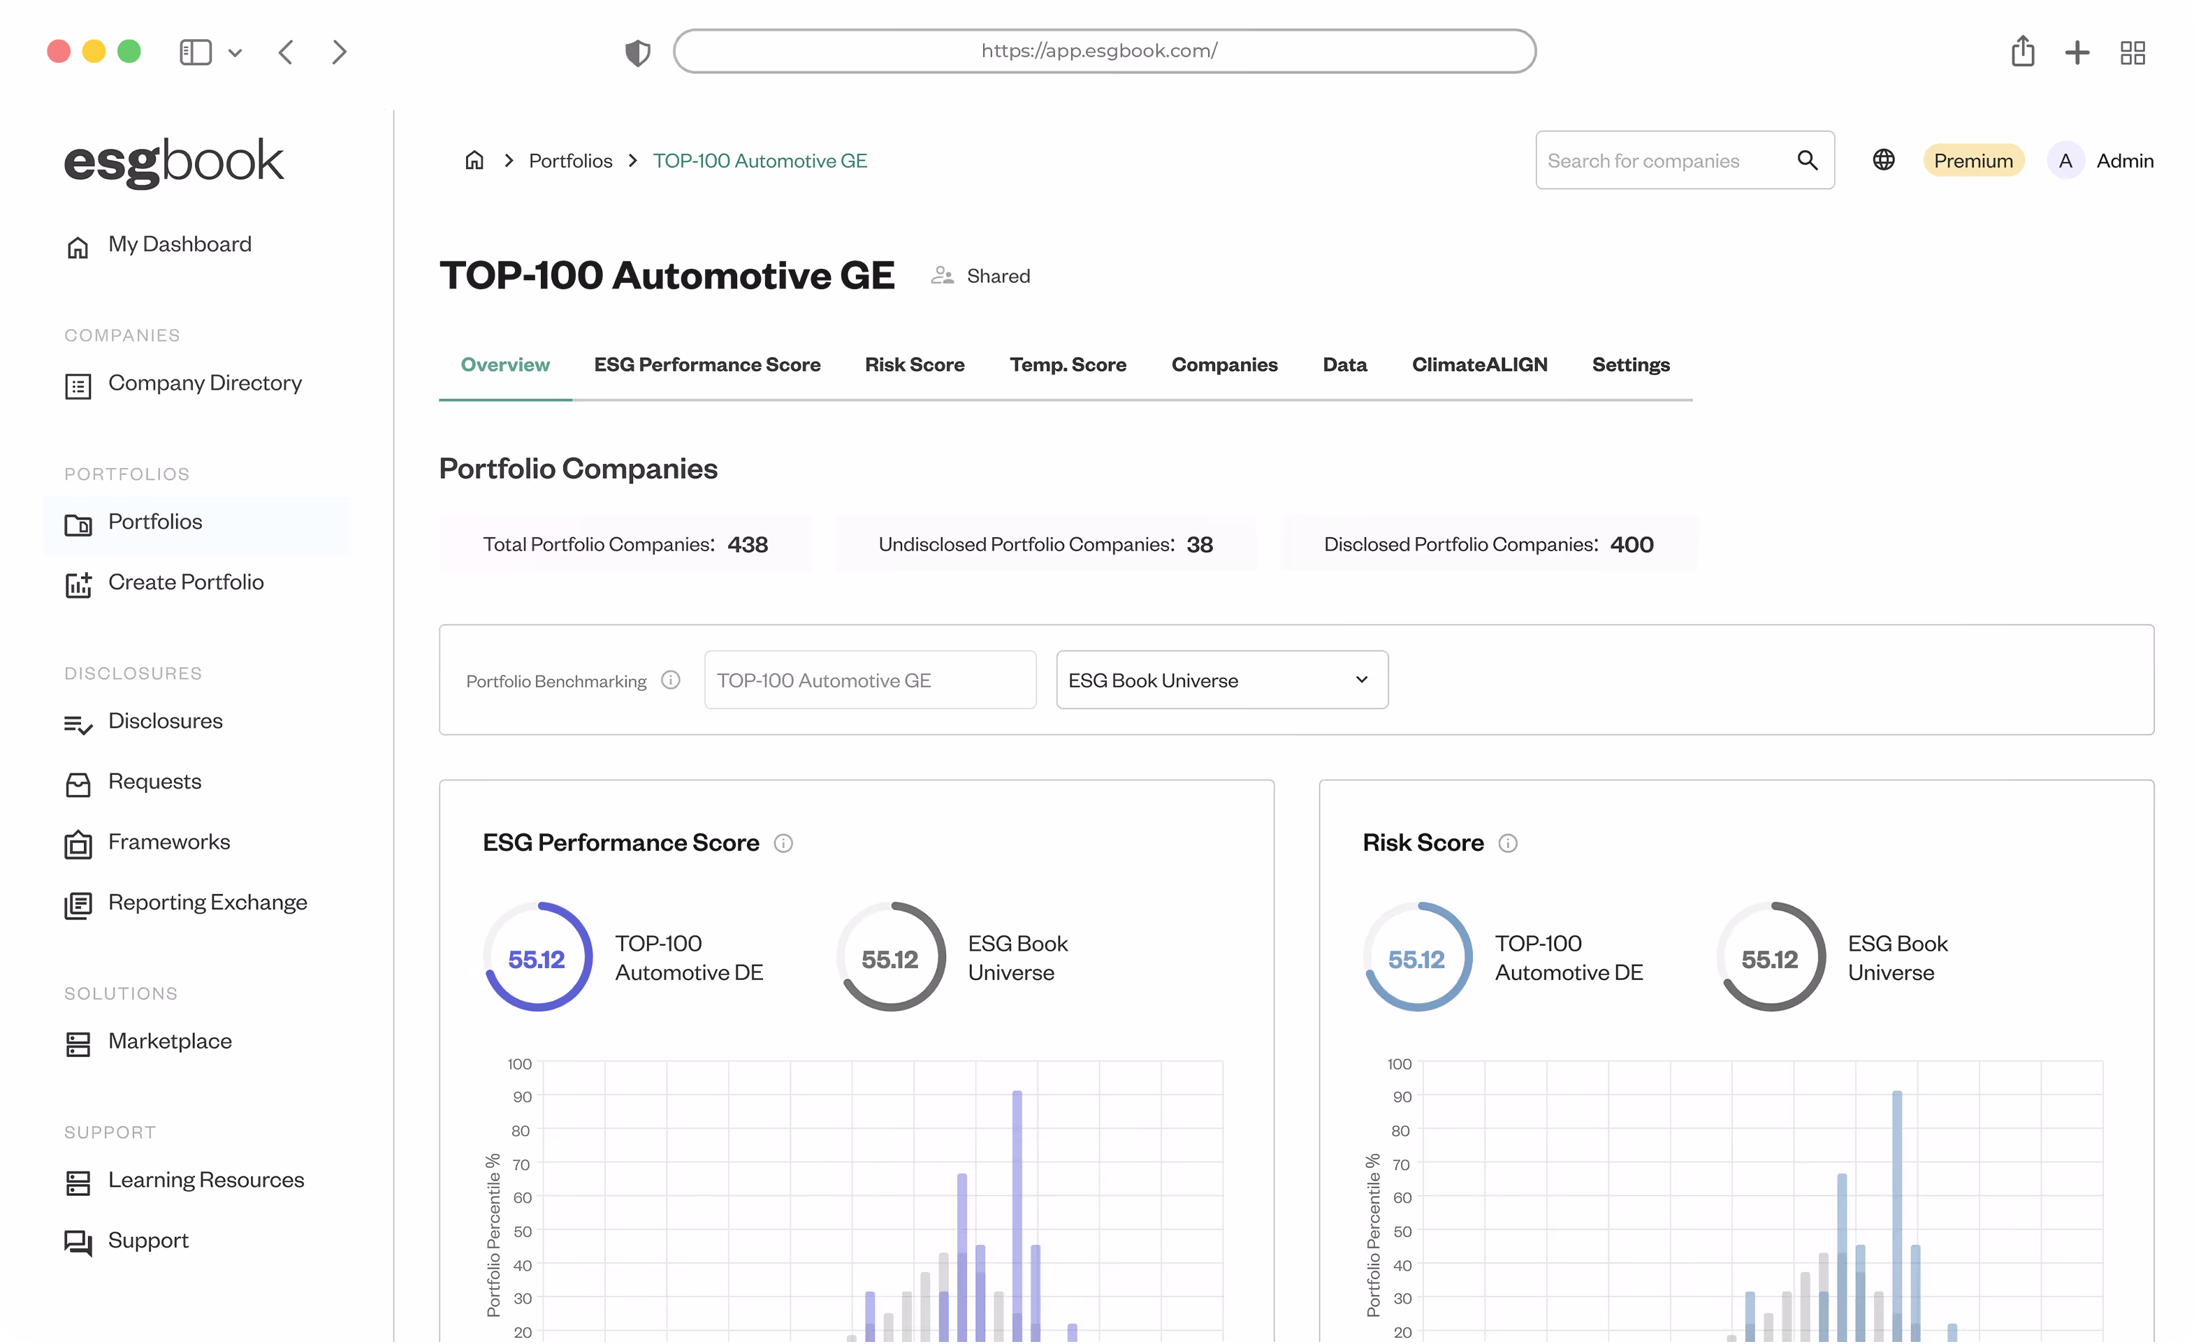Click Risk Score info icon

point(1507,843)
